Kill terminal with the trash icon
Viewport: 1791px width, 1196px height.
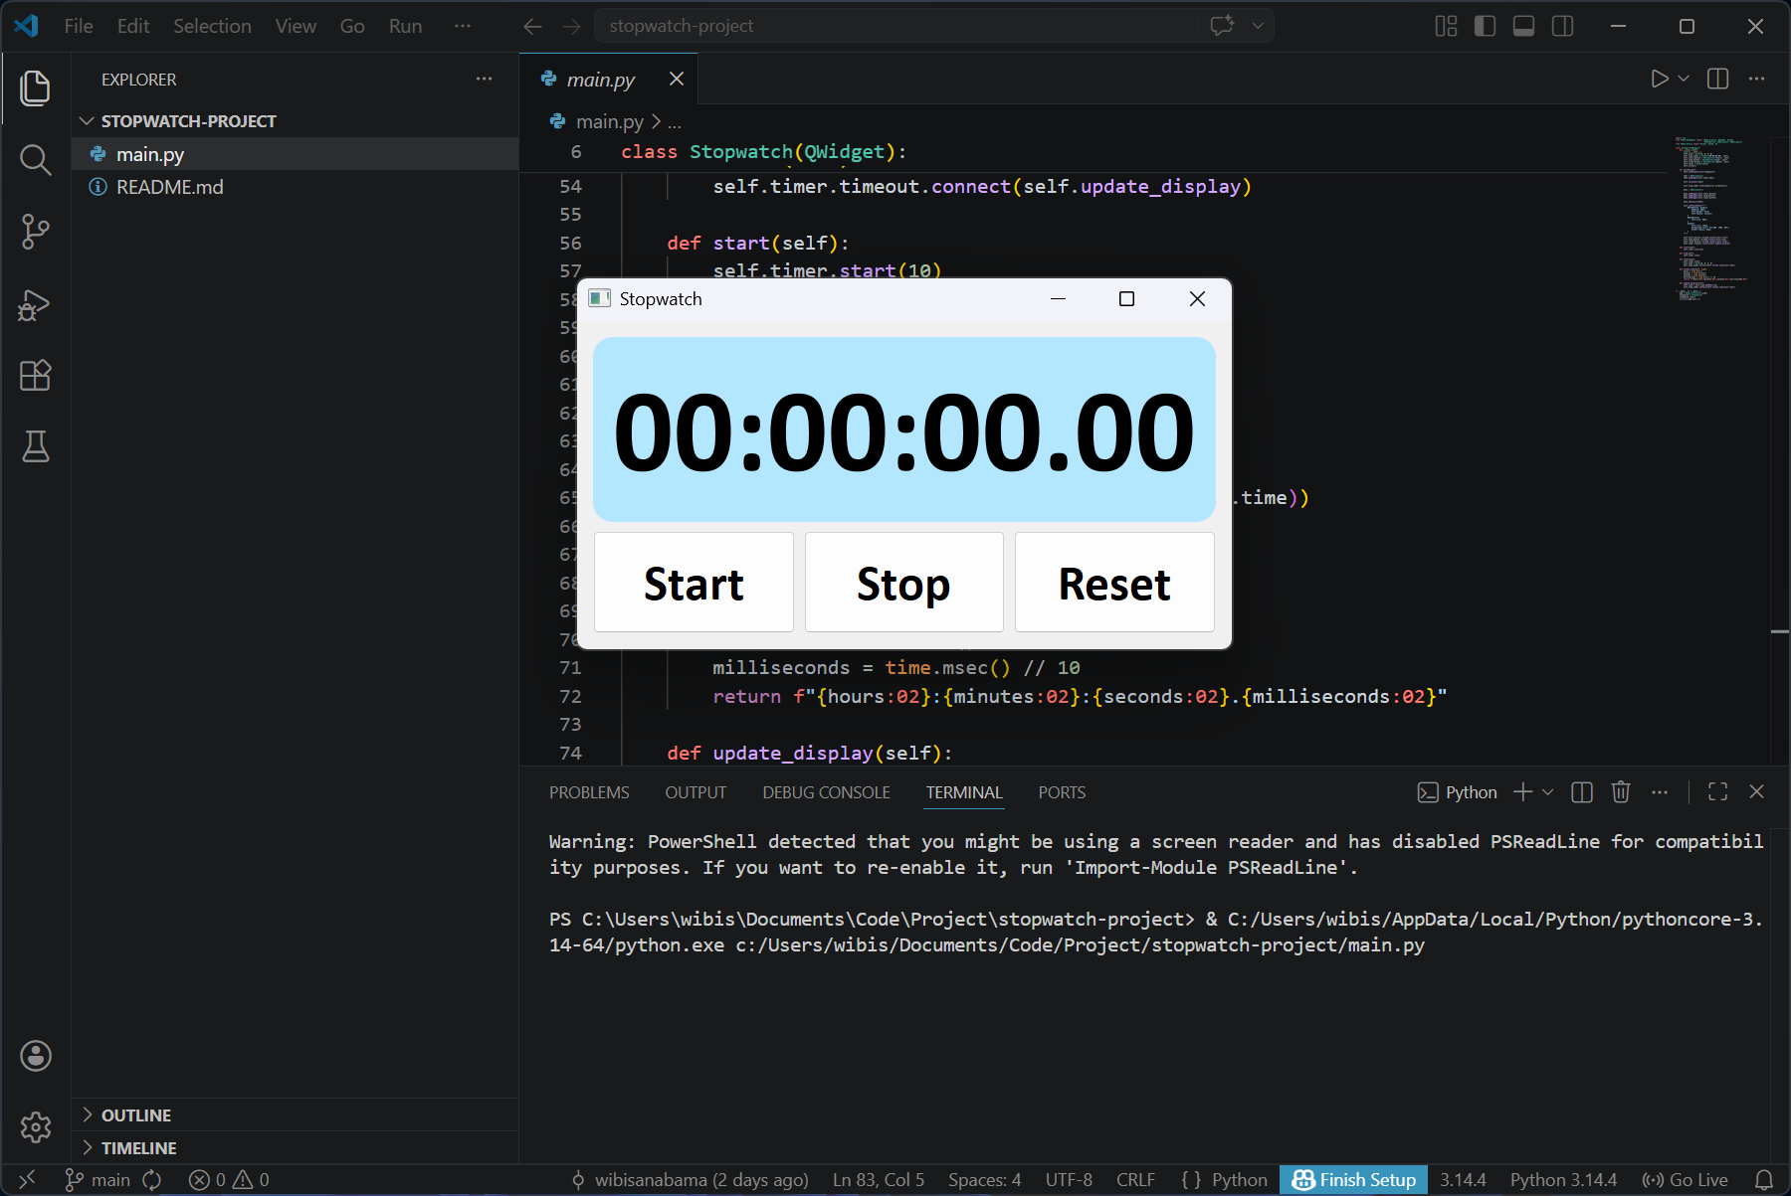[x=1621, y=792]
